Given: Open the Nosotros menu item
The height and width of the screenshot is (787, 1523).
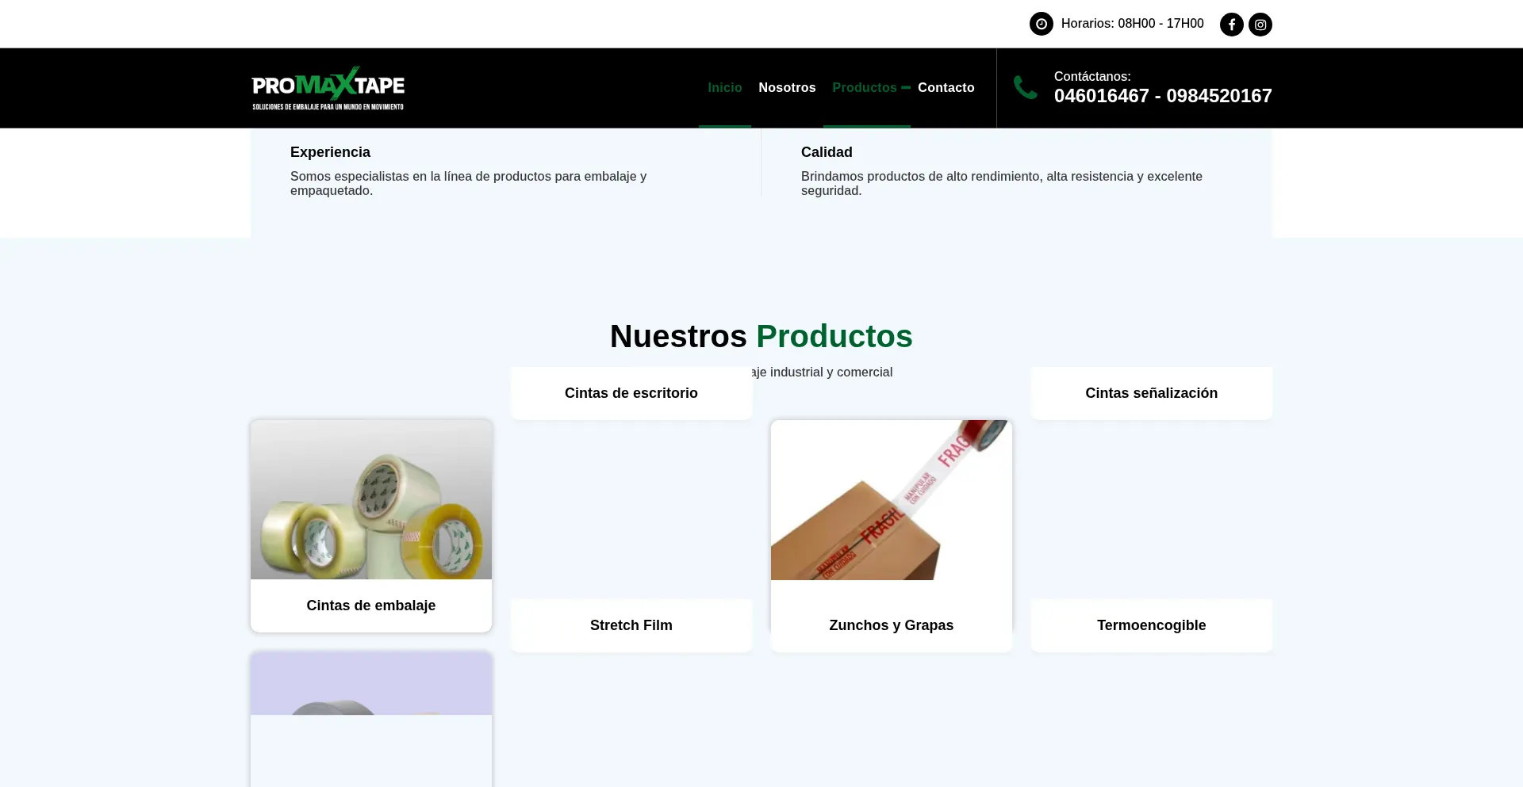Looking at the screenshot, I should coord(786,88).
